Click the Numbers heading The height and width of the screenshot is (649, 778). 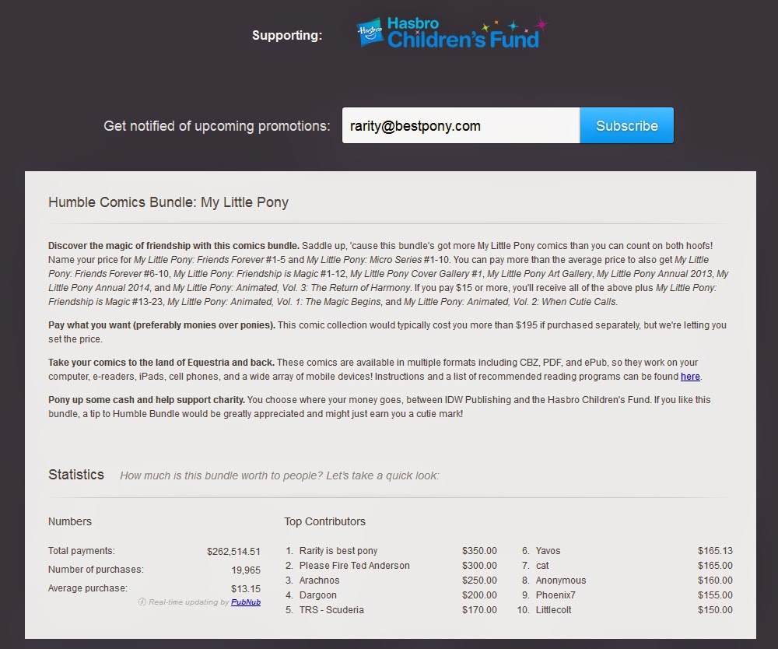point(70,521)
